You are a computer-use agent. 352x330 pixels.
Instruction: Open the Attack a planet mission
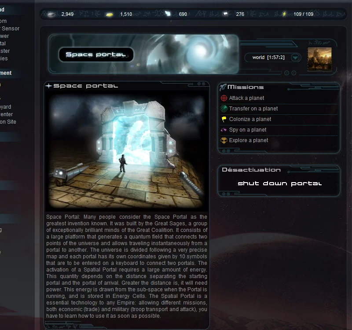click(246, 98)
